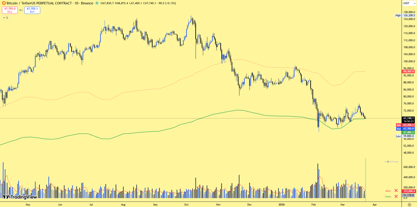Viewport: 417px width, 207px height.
Task: Click the 67,705.1 BUY button
Action: point(32,10)
